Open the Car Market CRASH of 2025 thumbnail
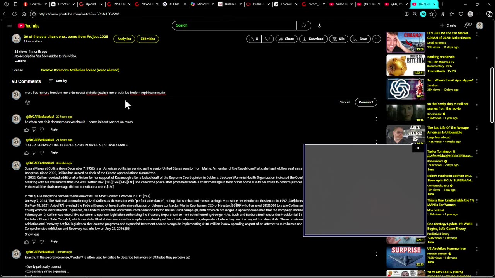495x278 pixels. point(406,42)
